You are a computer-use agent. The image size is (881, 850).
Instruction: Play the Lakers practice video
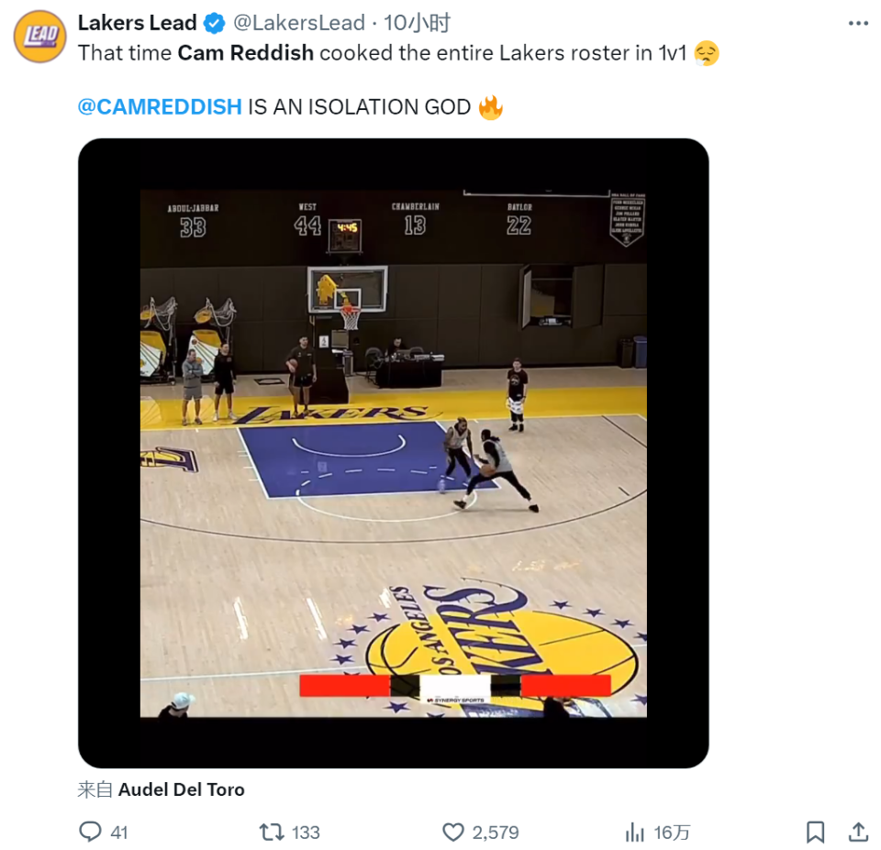coord(393,453)
